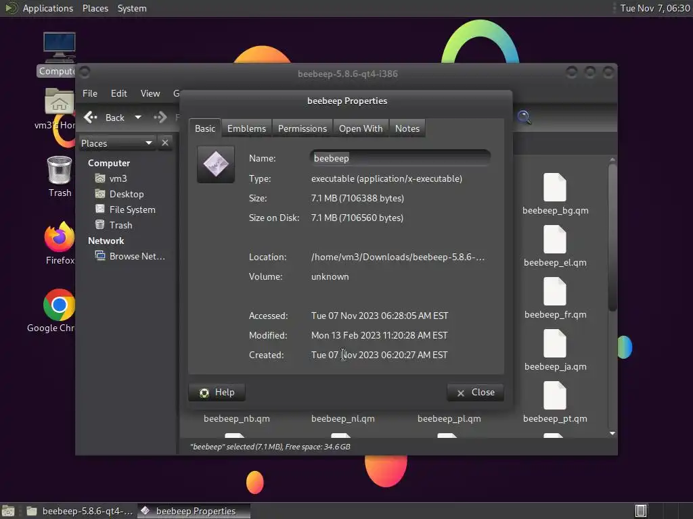This screenshot has width=693, height=519.
Task: Click the Size value 7.1 MB (7106388 bytes)
Action: 357,198
